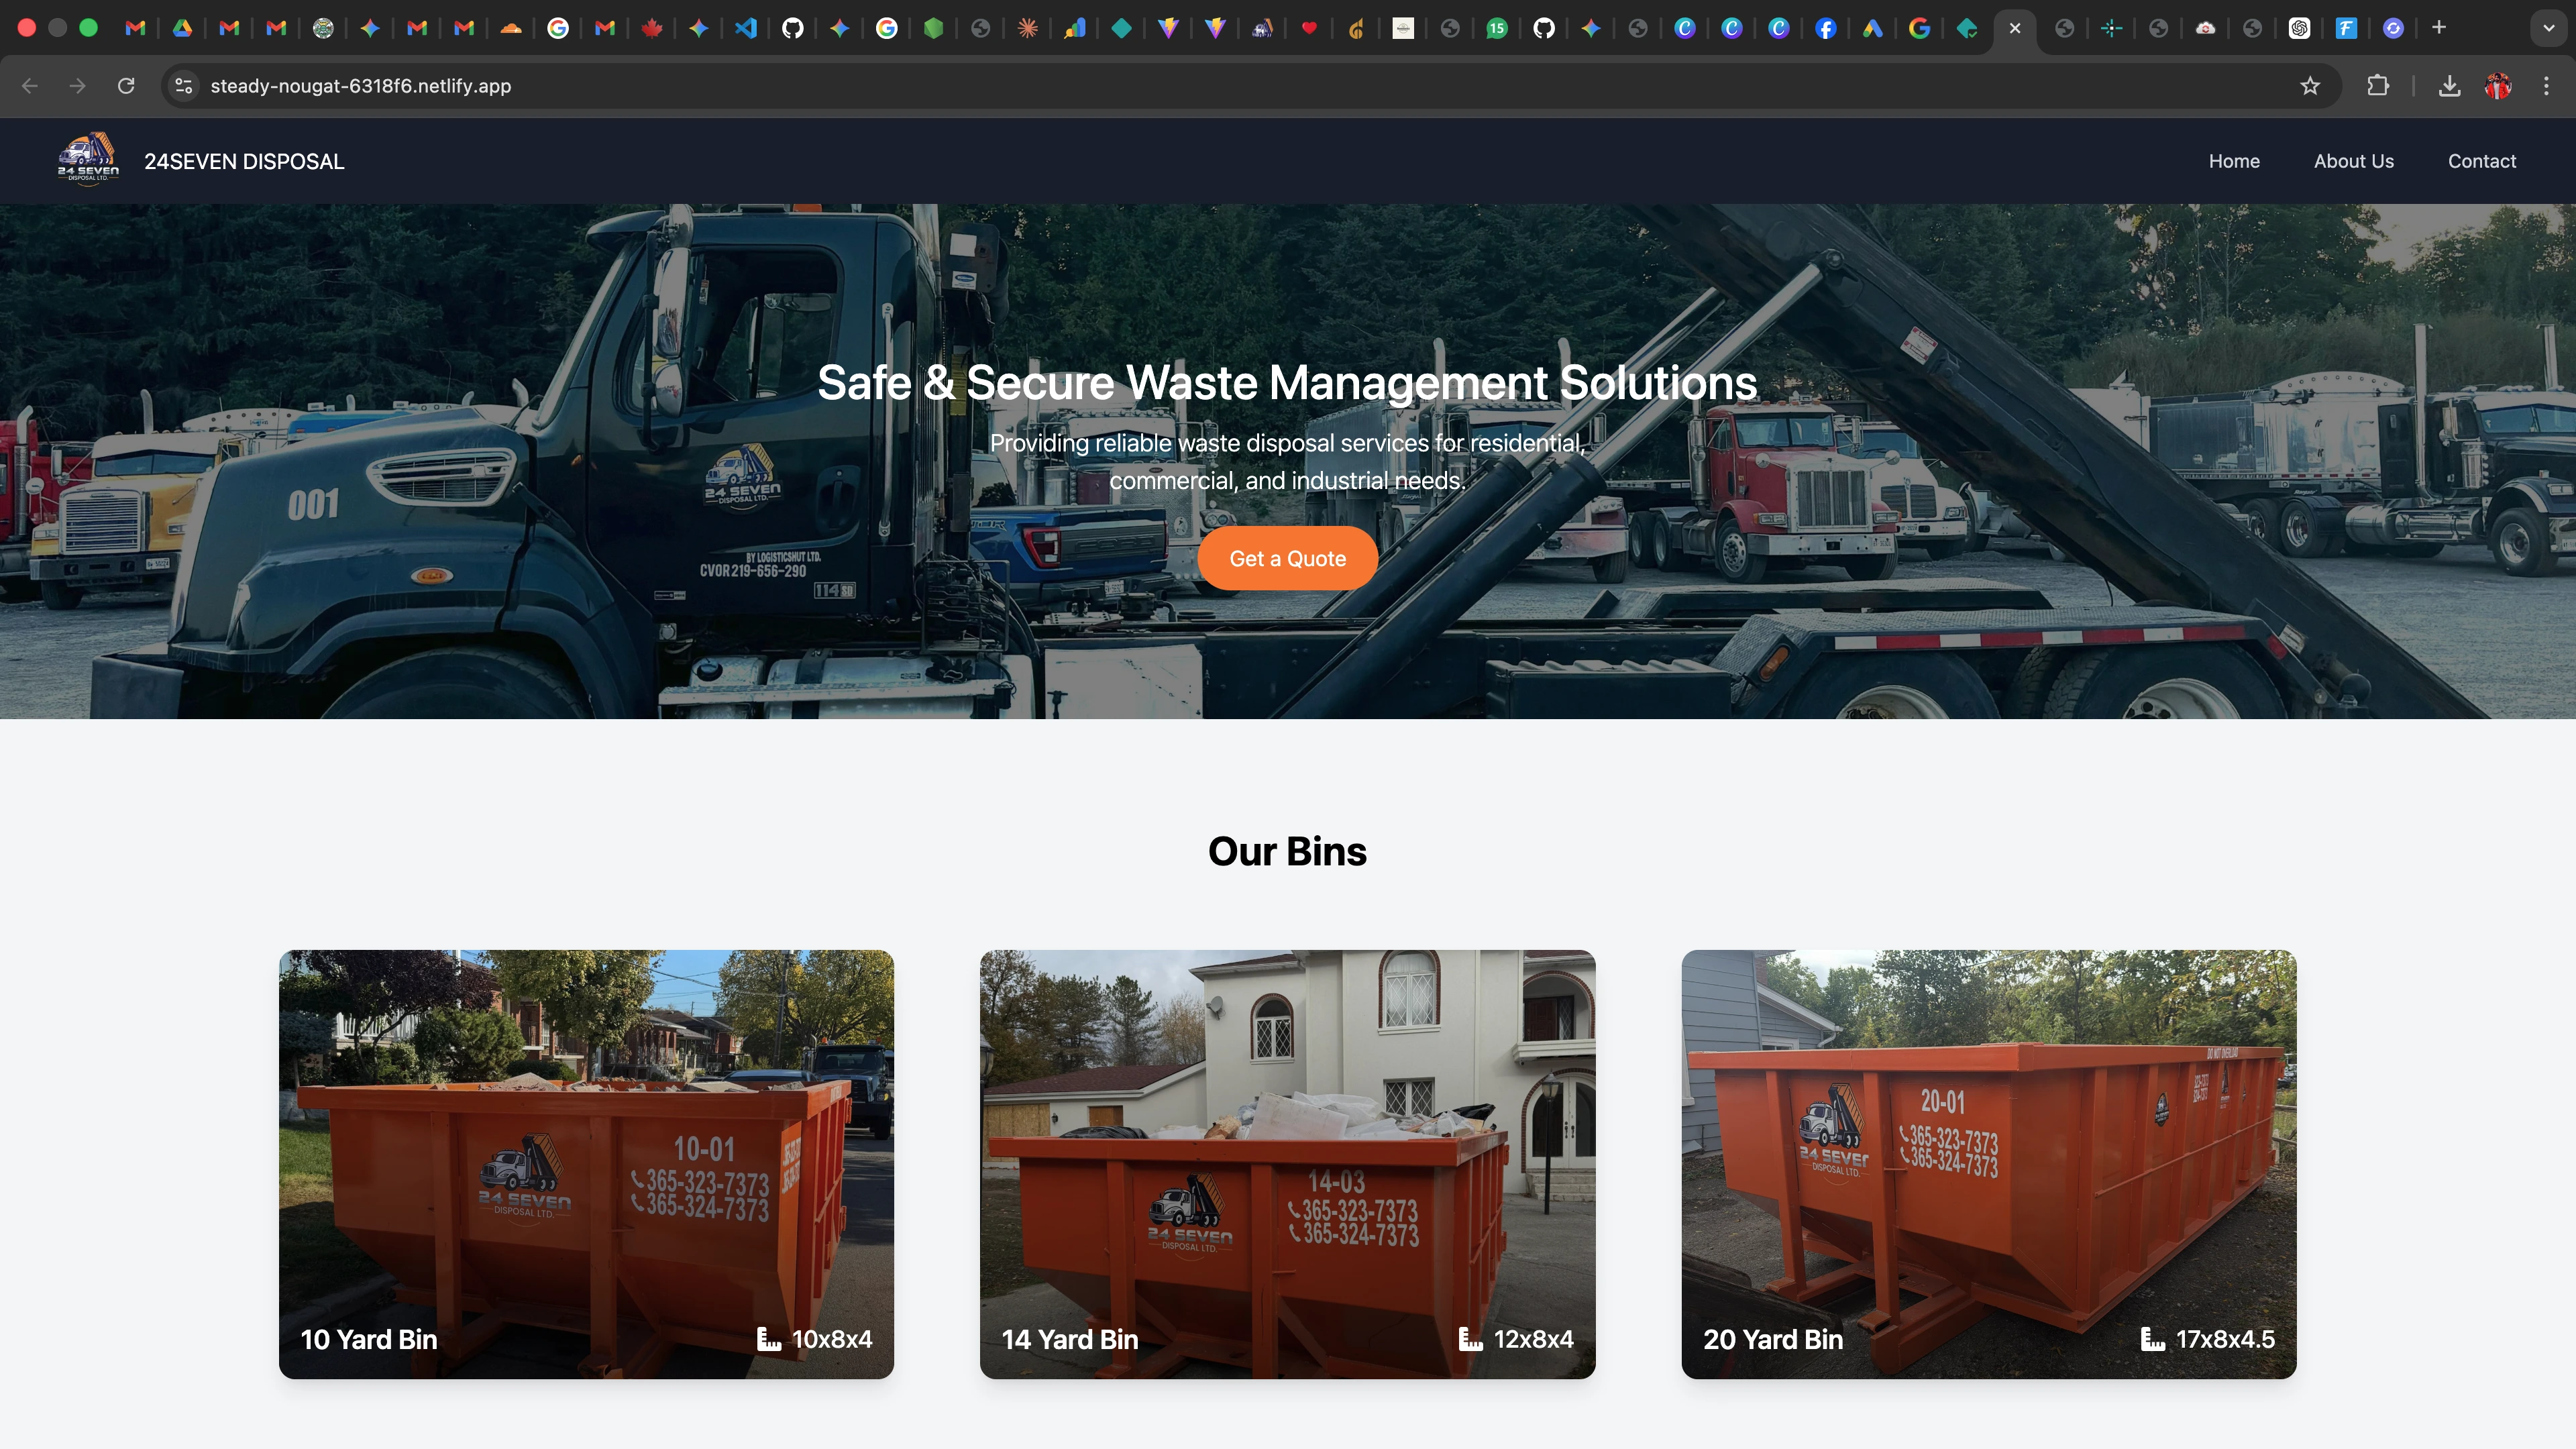
Task: Open Chrome three-dot menu
Action: pyautogui.click(x=2546, y=86)
